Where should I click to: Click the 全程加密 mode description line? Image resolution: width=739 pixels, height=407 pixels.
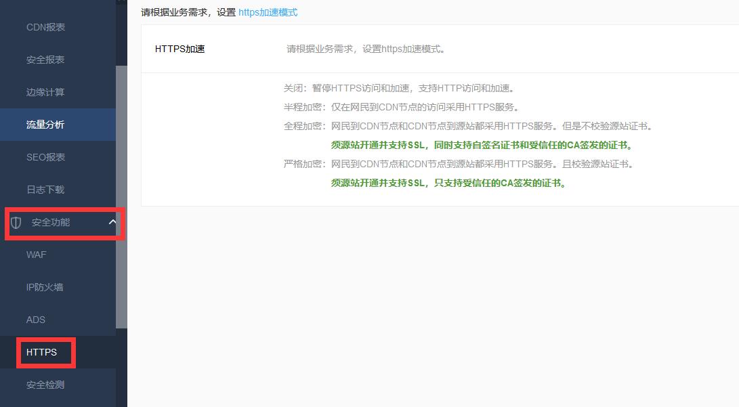(467, 127)
